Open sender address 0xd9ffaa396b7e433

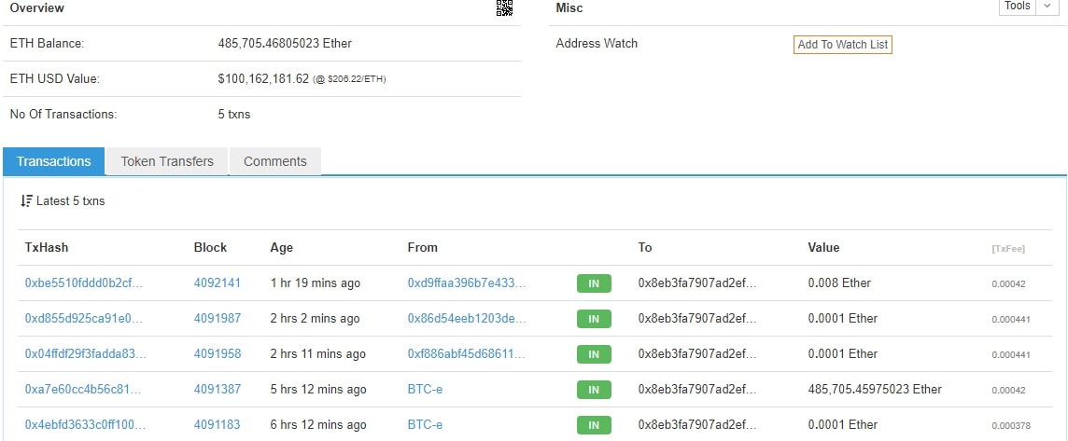tap(467, 283)
